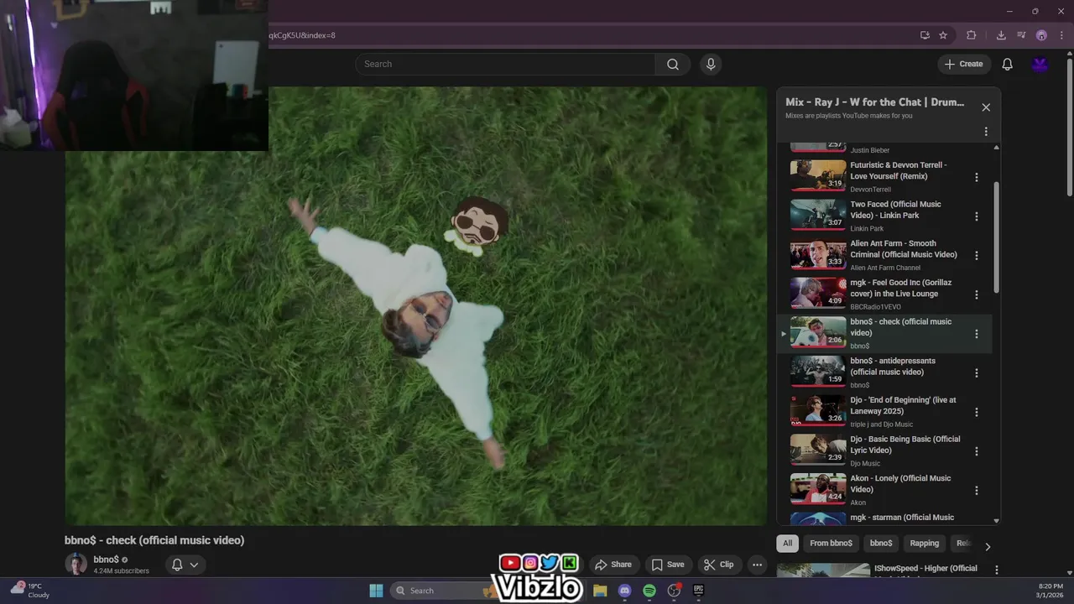Image resolution: width=1074 pixels, height=604 pixels.
Task: Open browser downloads tray icon
Action: 1001,35
